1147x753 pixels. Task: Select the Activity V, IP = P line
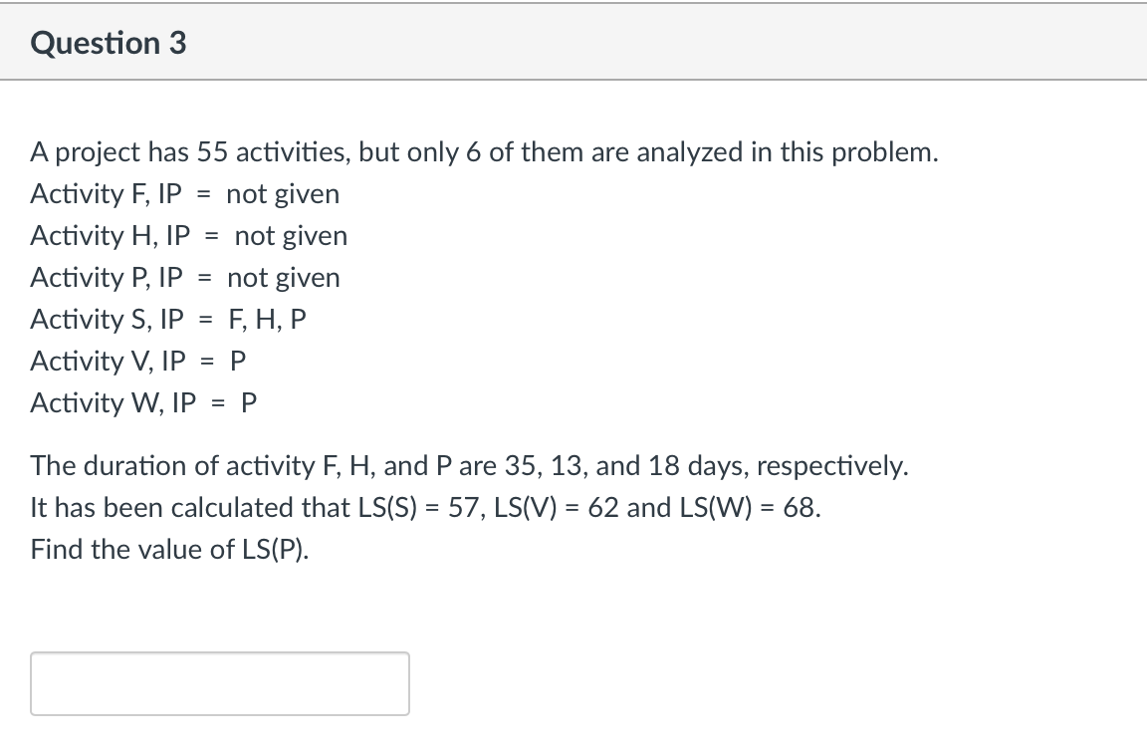click(x=139, y=362)
